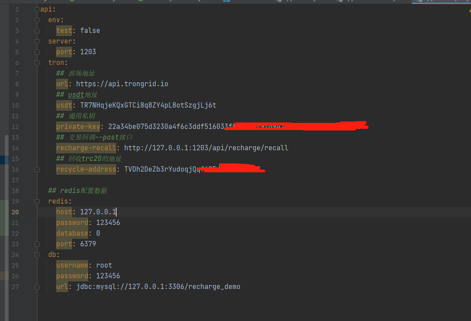Viewport: 471px width, 321px height.
Task: Click line number 12 in the gutter
Action: coord(15,127)
